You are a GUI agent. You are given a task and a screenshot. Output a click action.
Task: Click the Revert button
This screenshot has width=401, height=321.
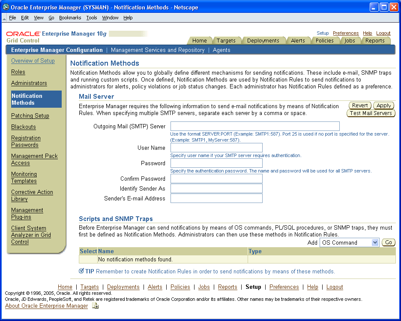pos(360,105)
